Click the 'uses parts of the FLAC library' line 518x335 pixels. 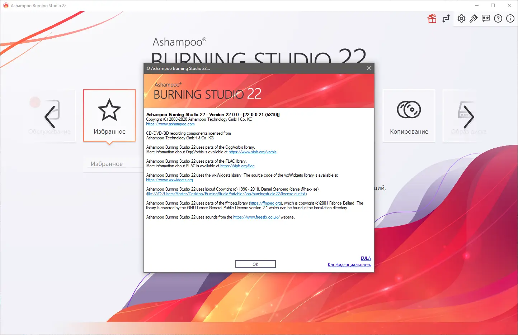pos(197,161)
